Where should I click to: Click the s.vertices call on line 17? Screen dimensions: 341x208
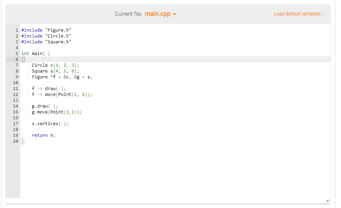tap(50, 123)
